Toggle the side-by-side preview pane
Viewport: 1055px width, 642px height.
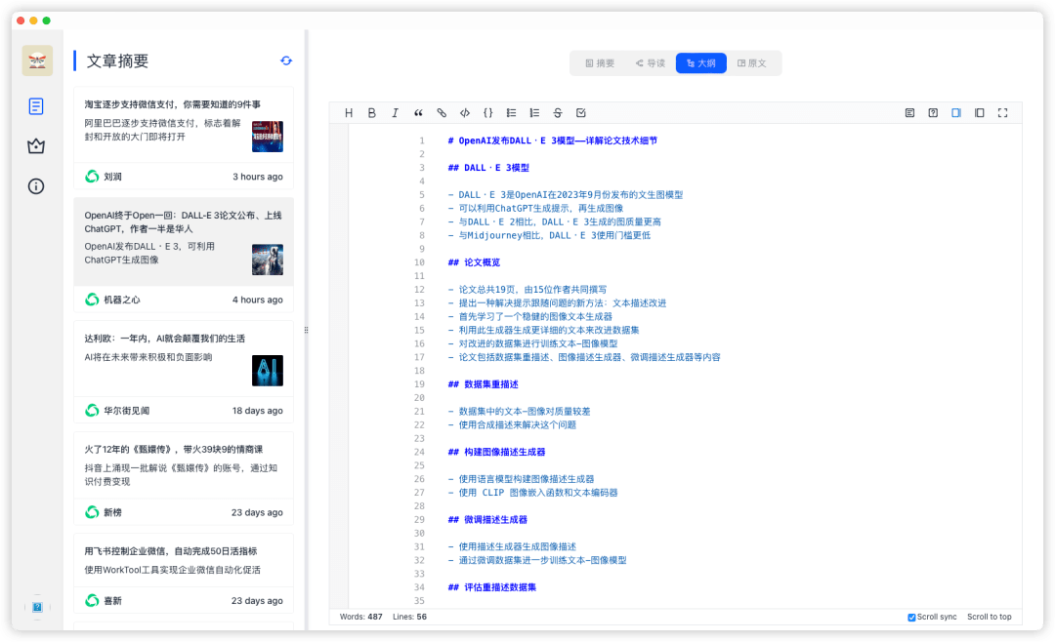point(956,113)
